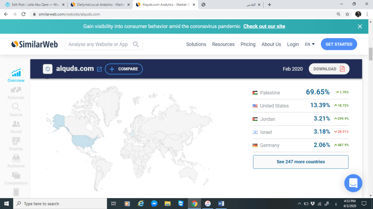Download the PDF report
373x209 pixels.
(329, 69)
